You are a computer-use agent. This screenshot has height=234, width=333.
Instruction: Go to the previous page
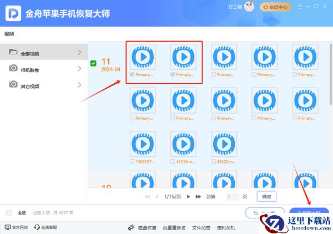tap(157, 197)
